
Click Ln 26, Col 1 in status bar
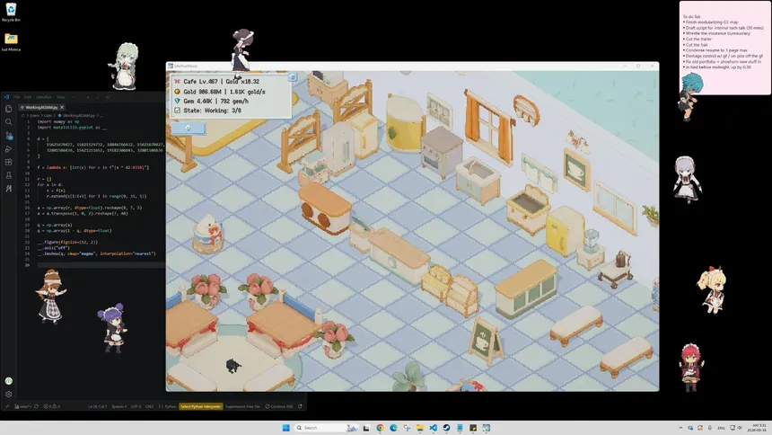(98, 406)
